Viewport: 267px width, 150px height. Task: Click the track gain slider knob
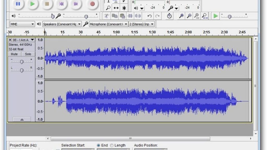pos(22,62)
